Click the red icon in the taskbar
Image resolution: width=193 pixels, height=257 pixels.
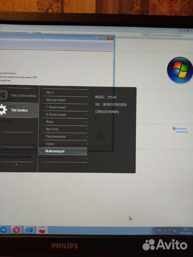42,230
